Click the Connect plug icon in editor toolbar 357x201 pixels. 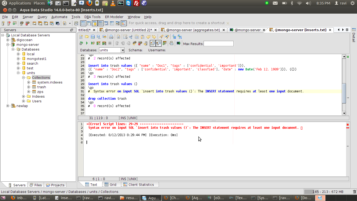pos(134,43)
